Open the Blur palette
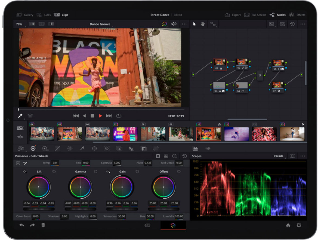Image resolution: width=321 pixels, height=240 pixels. pyautogui.click(x=131, y=148)
